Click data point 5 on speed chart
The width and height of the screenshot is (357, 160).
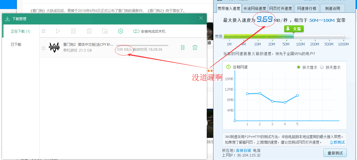297,95
